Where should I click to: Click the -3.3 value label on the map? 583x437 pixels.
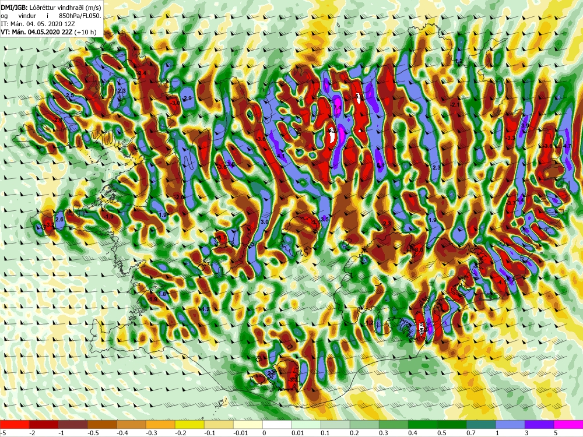click(x=511, y=138)
